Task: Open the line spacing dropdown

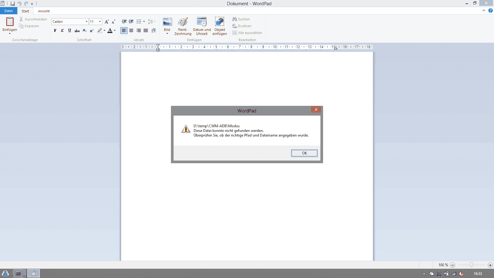Action: pos(152,22)
